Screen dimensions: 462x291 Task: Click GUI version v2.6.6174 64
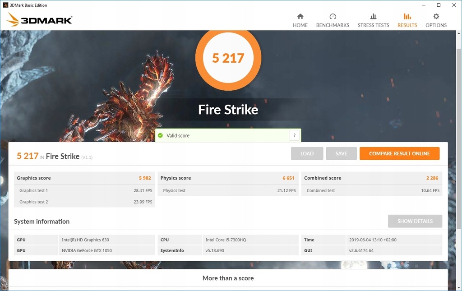[361, 250]
